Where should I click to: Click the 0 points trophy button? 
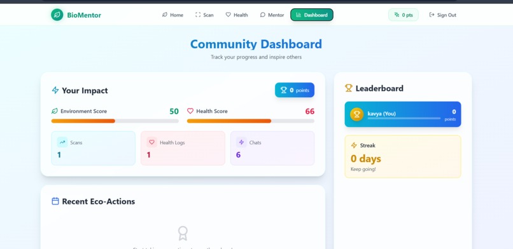[295, 90]
